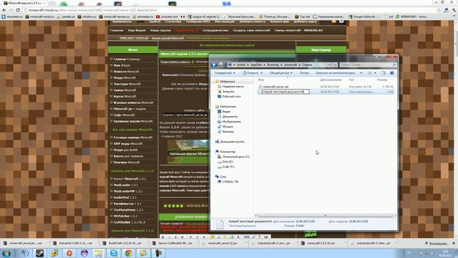Click the Explorer search field

click(x=368, y=65)
